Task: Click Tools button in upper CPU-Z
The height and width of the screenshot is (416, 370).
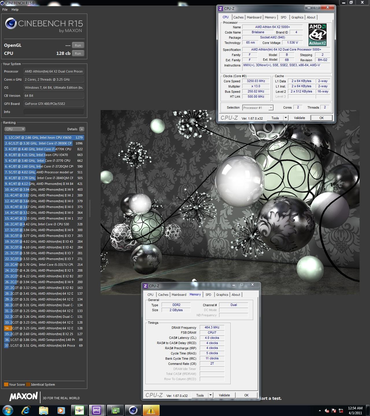Action: tap(275, 118)
